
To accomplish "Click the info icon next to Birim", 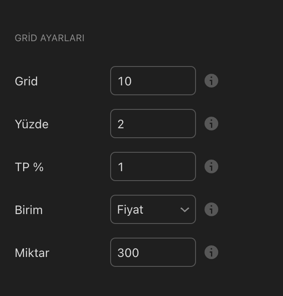I will point(211,209).
